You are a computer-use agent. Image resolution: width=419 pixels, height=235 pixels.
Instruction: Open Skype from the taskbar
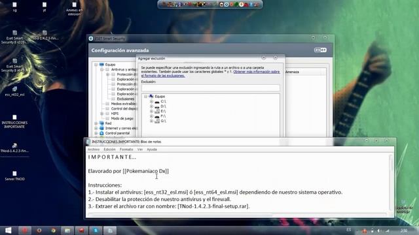pyautogui.click(x=96, y=230)
